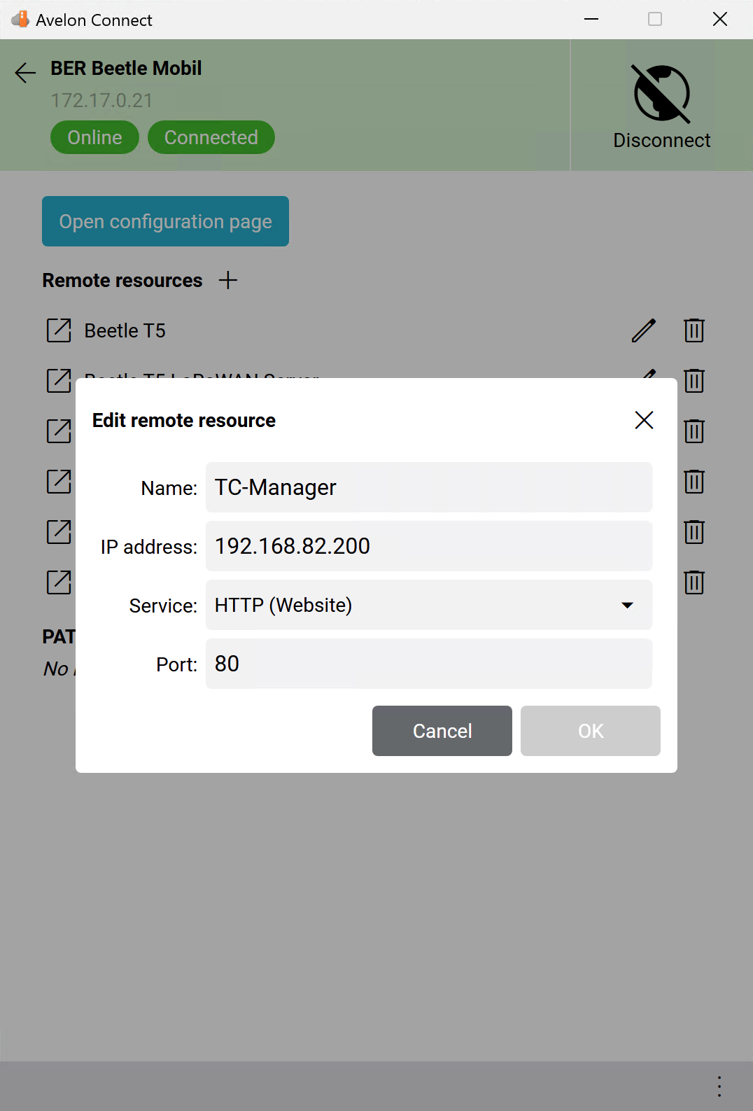Delete the Beetle T5 resource
The height and width of the screenshot is (1111, 753).
[x=694, y=330]
